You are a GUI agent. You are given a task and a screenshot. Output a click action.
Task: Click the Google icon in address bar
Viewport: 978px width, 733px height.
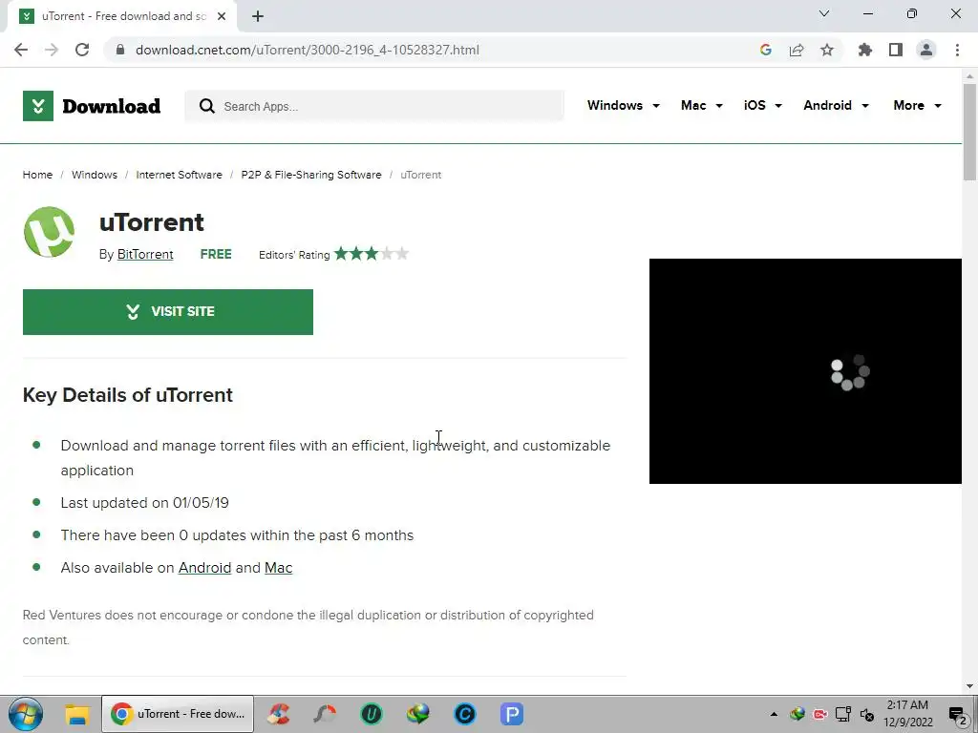click(x=765, y=50)
